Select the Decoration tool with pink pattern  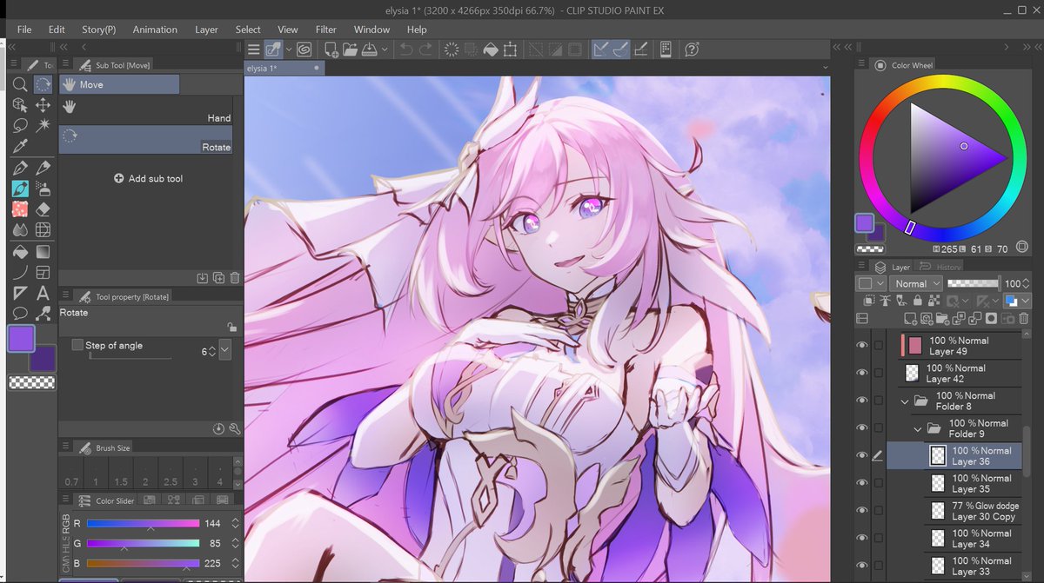tap(19, 209)
